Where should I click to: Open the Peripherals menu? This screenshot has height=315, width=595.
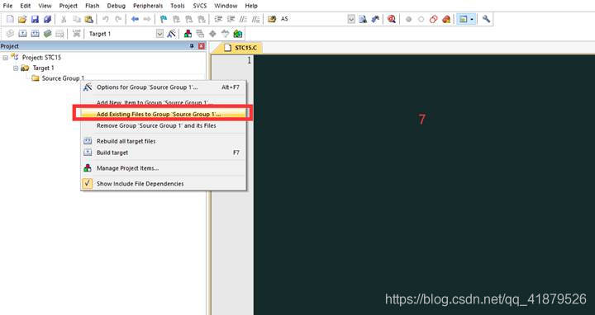pos(148,6)
